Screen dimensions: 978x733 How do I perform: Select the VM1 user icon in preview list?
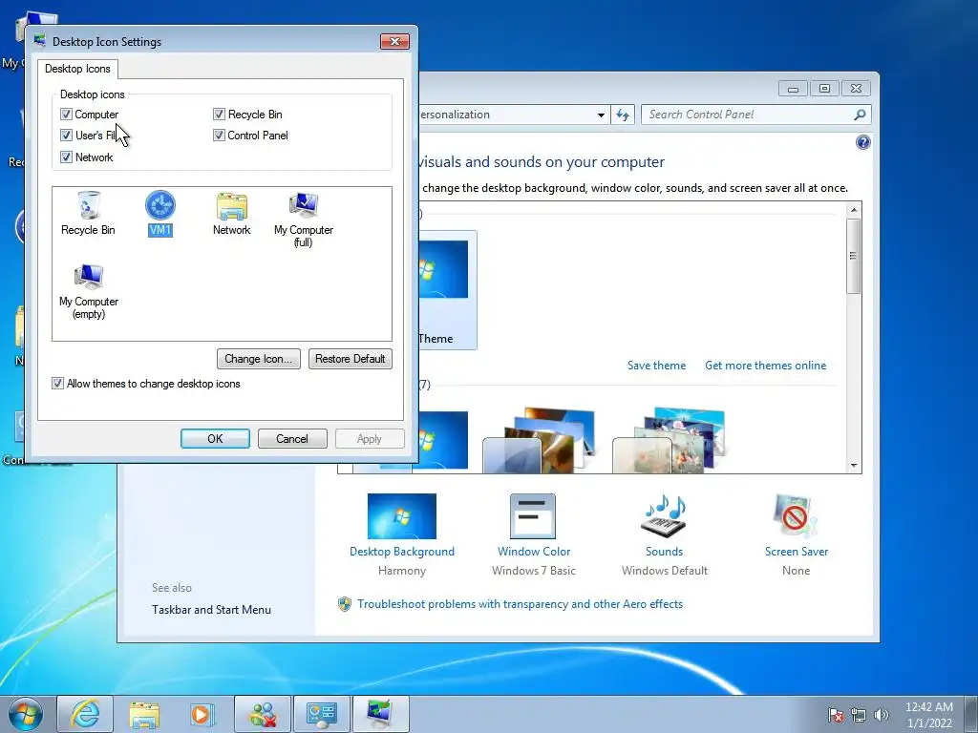click(x=160, y=213)
